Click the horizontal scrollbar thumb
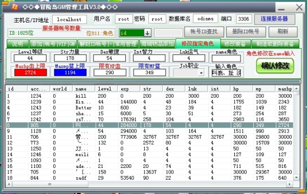 (x=50, y=184)
